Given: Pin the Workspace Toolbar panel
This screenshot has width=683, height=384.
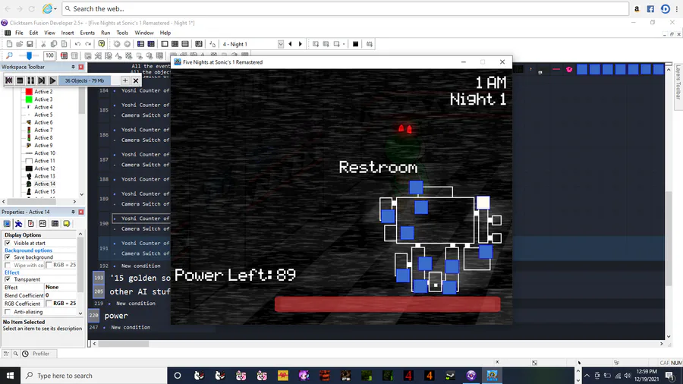Looking at the screenshot, I should tap(73, 67).
